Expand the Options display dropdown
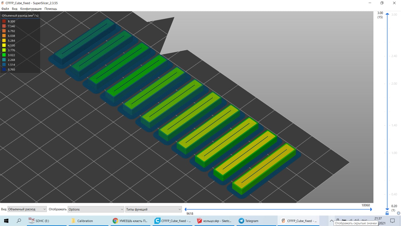The image size is (401, 226). 96,209
